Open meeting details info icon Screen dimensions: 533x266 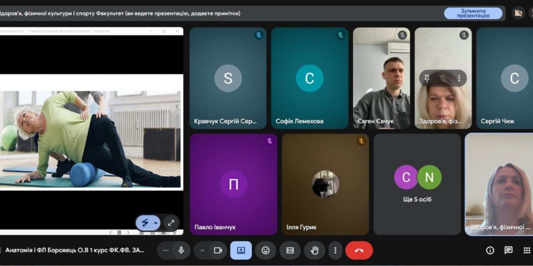pos(490,250)
